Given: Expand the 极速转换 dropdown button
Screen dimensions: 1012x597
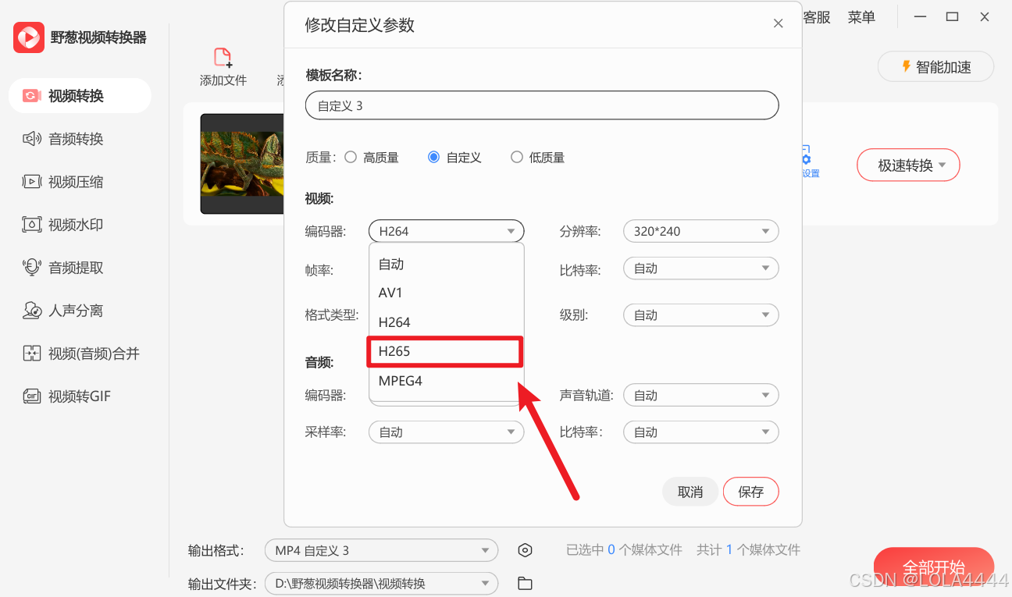Looking at the screenshot, I should (x=908, y=165).
